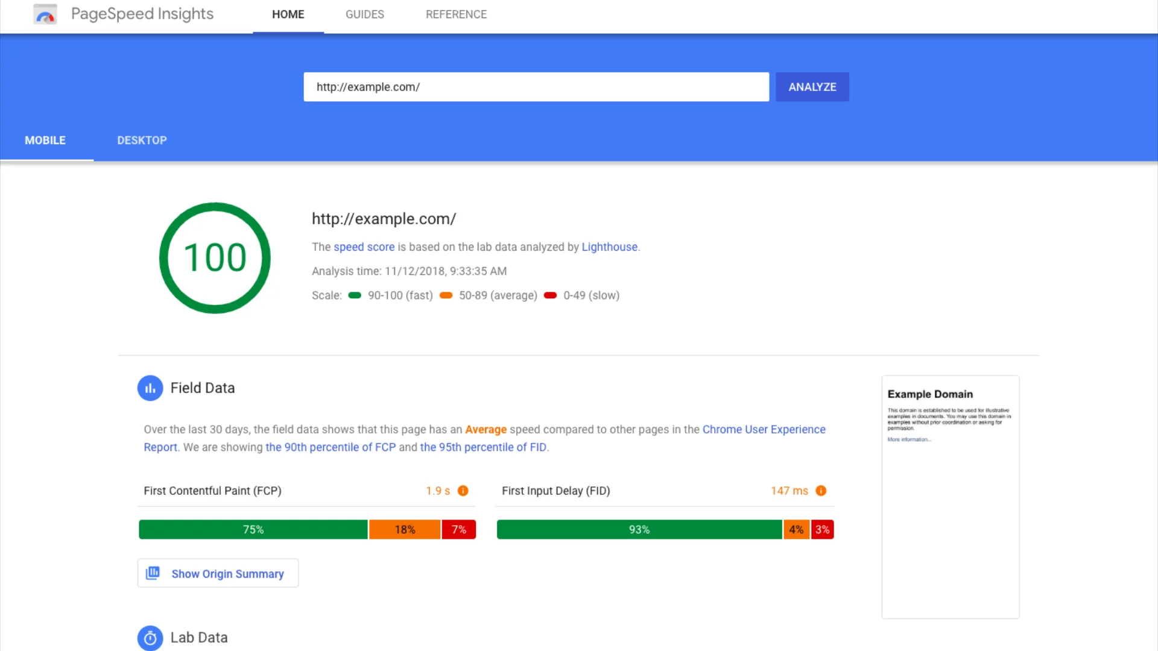Click the URL input field

point(536,87)
